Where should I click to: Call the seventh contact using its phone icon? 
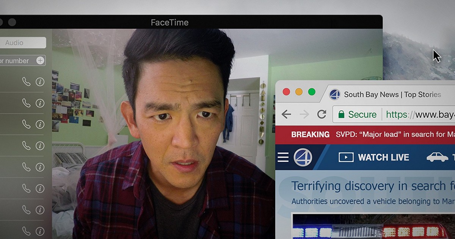pyautogui.click(x=26, y=209)
